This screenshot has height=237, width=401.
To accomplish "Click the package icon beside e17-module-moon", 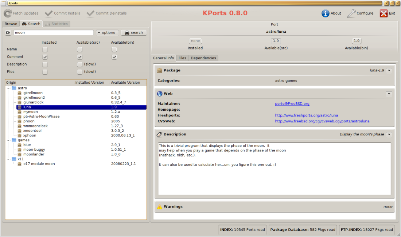I will 19,164.
